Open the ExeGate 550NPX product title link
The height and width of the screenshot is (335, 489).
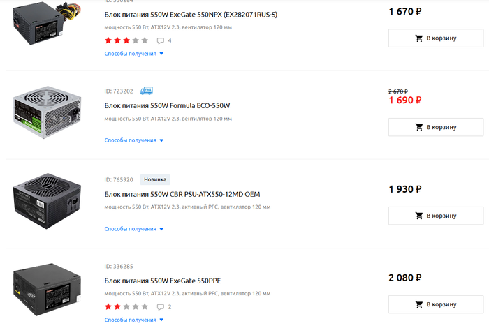191,15
